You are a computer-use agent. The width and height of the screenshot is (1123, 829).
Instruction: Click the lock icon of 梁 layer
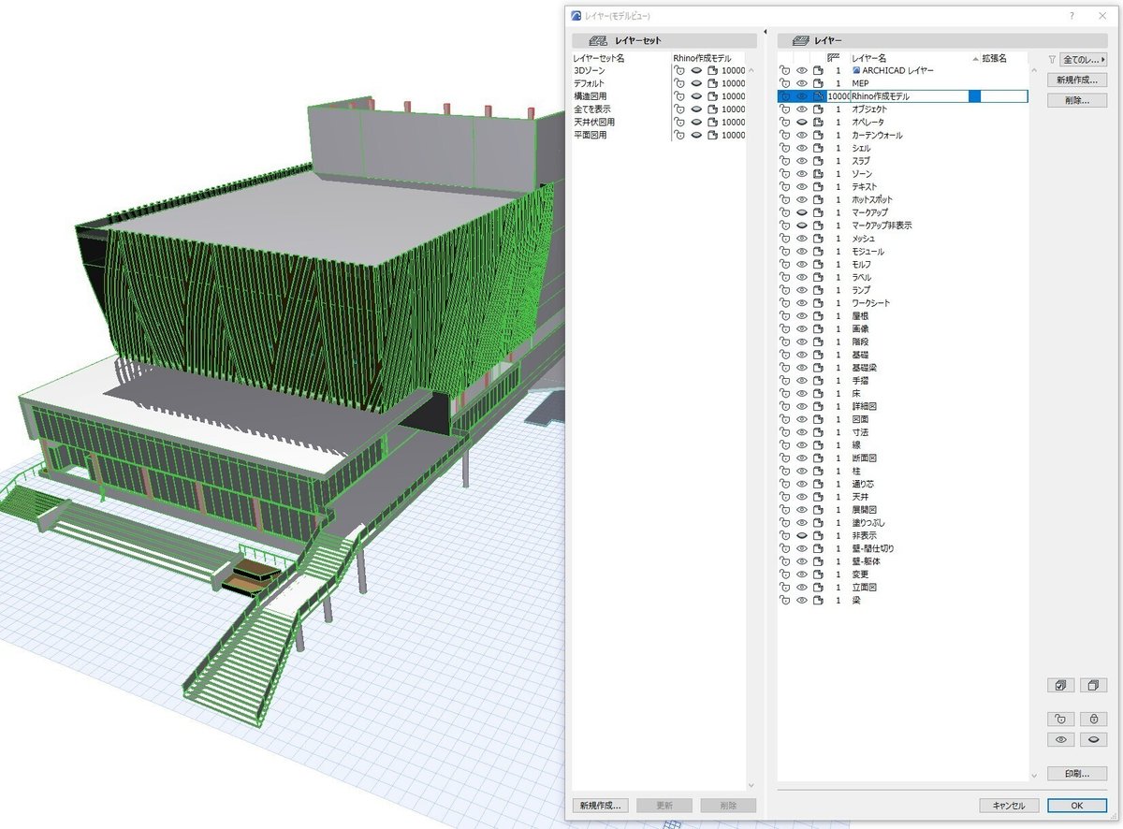pyautogui.click(x=785, y=600)
